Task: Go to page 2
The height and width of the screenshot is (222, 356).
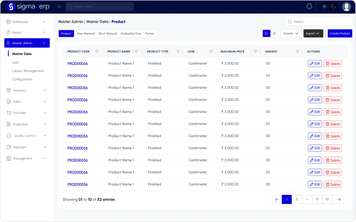Action: [x=297, y=199]
